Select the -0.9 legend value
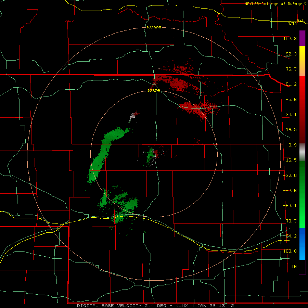This screenshot has height=308, width=308. 291,145
